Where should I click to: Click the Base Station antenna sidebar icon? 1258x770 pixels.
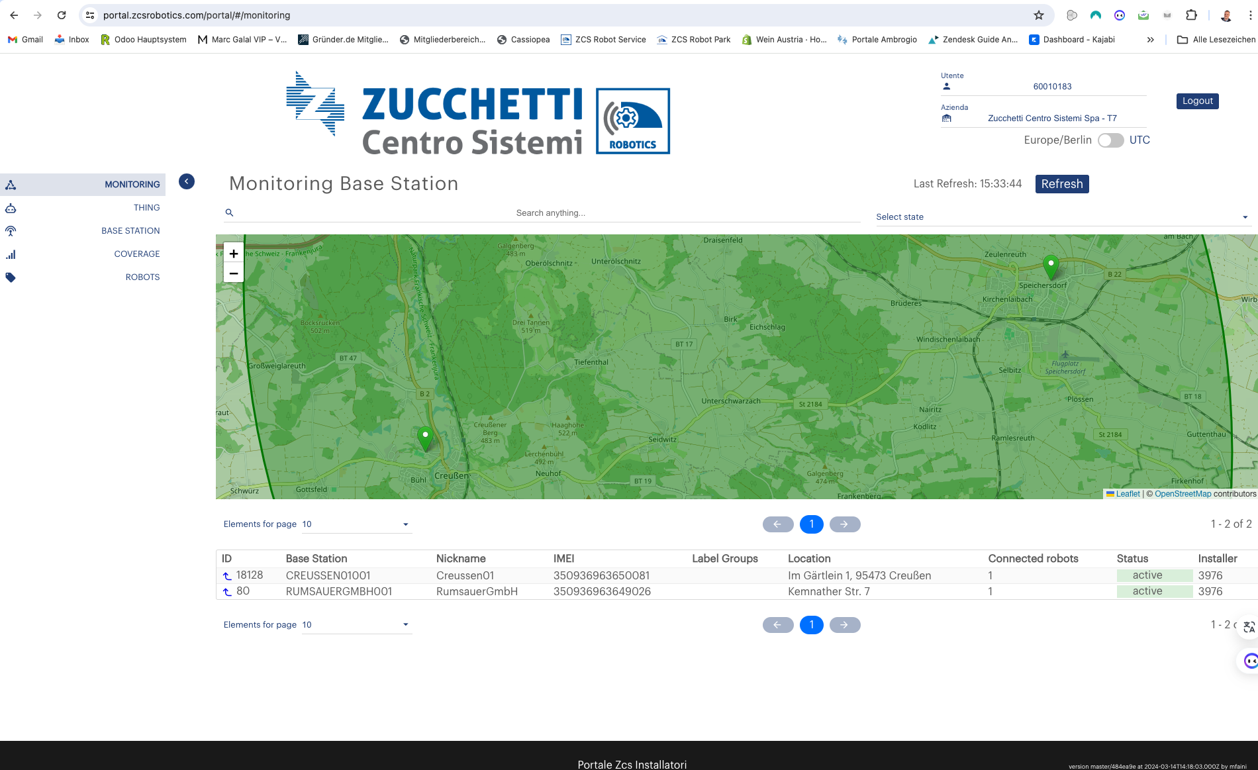[x=11, y=231]
